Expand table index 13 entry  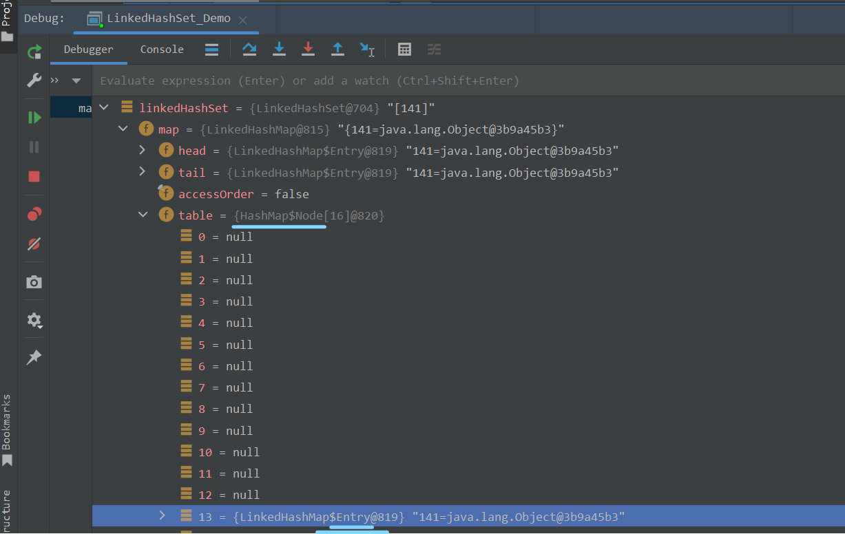(x=162, y=515)
